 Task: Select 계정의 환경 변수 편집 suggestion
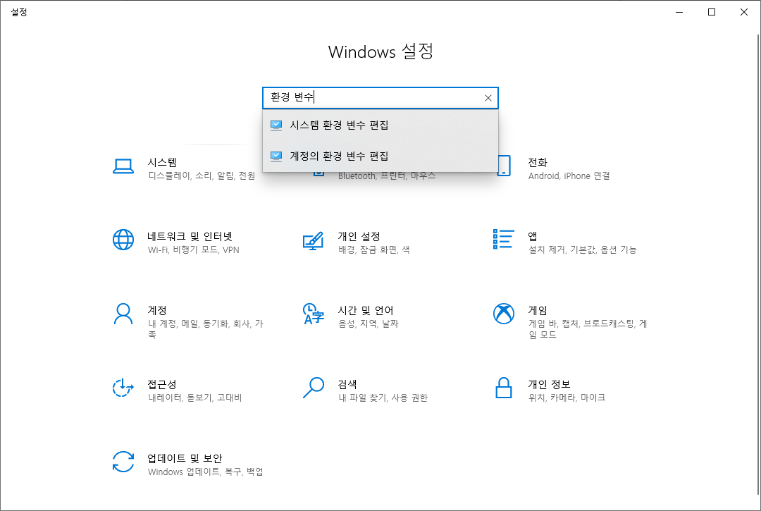coord(380,156)
